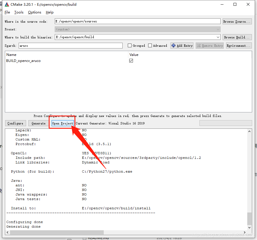The height and width of the screenshot is (240, 257).
Task: Open the Environment settings button
Action: click(x=239, y=46)
